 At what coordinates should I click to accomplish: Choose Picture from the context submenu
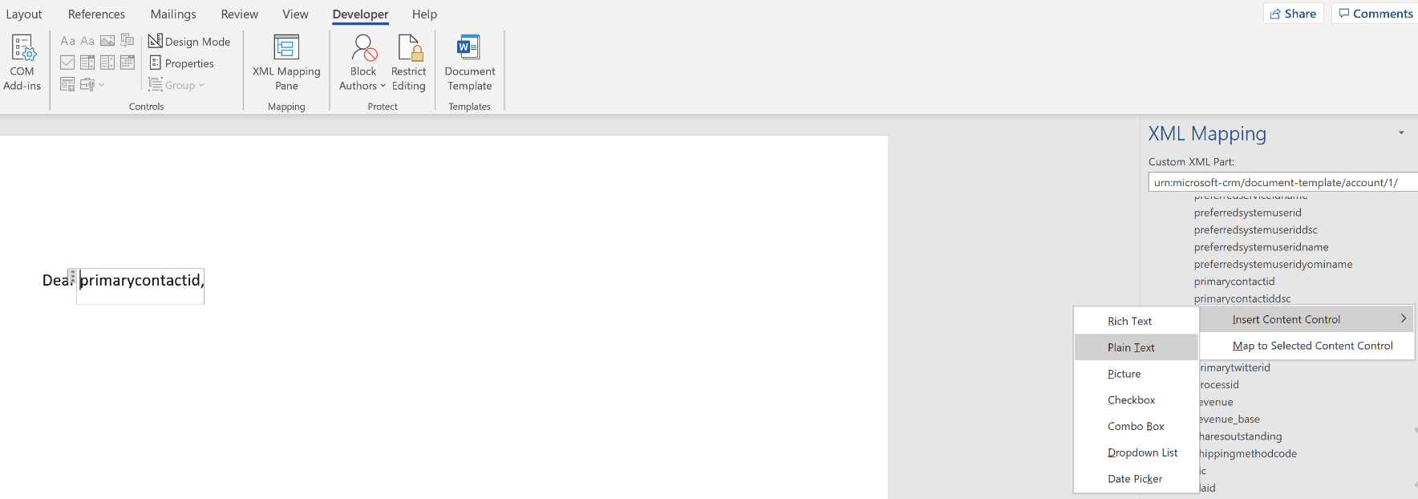[x=1136, y=374]
